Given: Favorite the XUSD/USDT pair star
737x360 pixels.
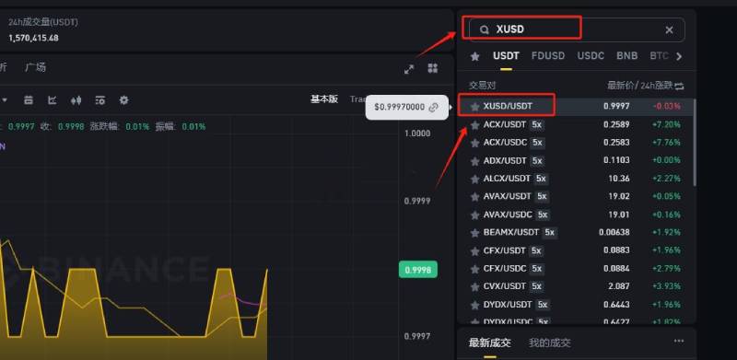Looking at the screenshot, I should 475,107.
